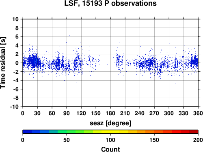Click the y-axis tick label 6

17,36
